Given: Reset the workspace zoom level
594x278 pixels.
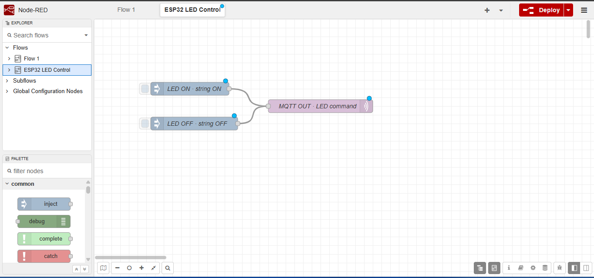Looking at the screenshot, I should 129,268.
